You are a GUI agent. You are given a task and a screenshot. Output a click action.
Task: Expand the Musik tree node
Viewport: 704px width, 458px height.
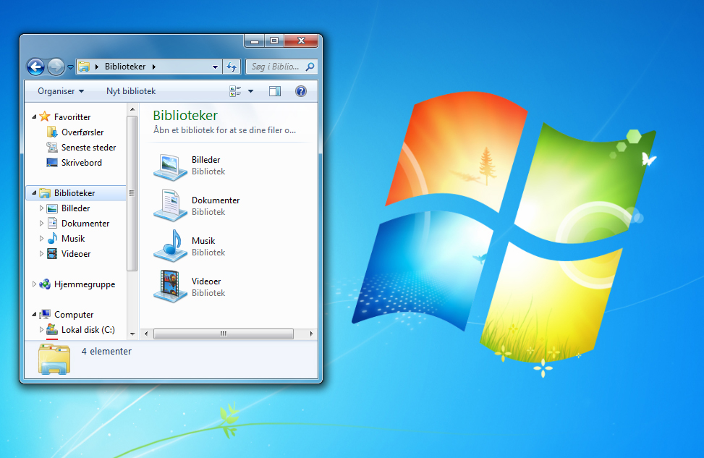(41, 239)
